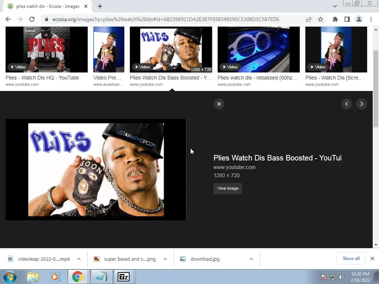Click scrollbar down arrow
379x284 pixels.
[x=376, y=245]
